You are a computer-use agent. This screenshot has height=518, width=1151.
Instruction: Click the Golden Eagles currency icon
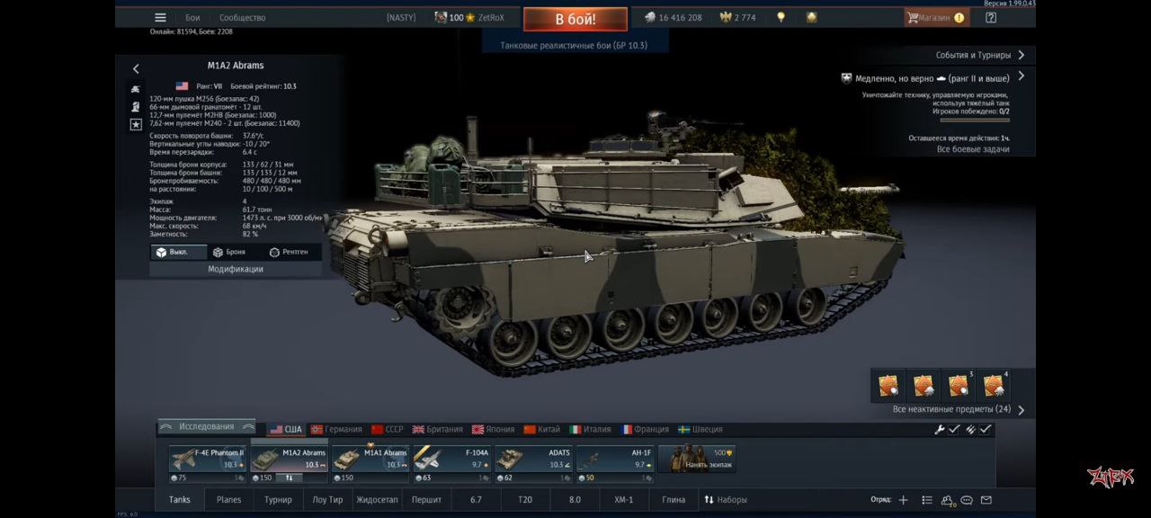point(726,17)
